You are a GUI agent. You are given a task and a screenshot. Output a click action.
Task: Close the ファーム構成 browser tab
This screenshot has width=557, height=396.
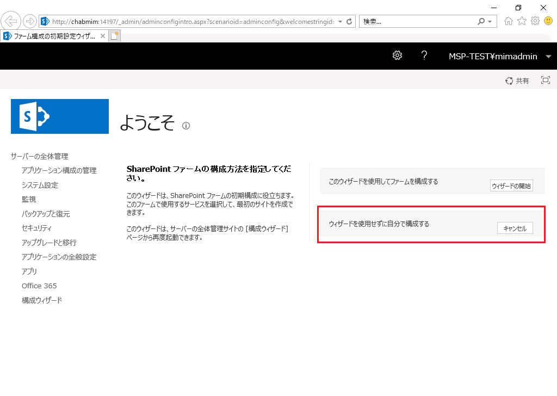(x=103, y=36)
